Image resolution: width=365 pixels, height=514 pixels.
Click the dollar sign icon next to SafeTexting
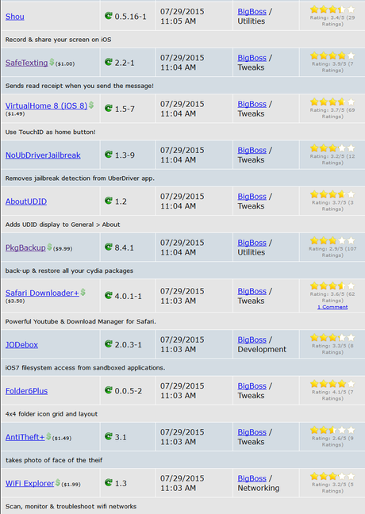click(x=52, y=62)
